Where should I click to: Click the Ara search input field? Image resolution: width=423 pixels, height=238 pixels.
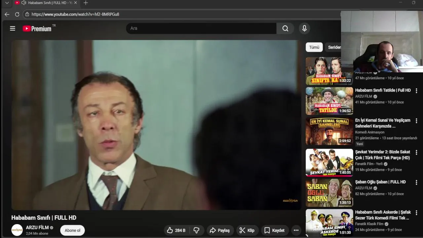pos(201,28)
